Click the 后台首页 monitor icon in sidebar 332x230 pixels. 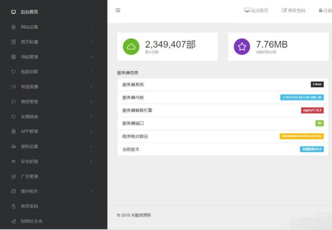(x=13, y=12)
